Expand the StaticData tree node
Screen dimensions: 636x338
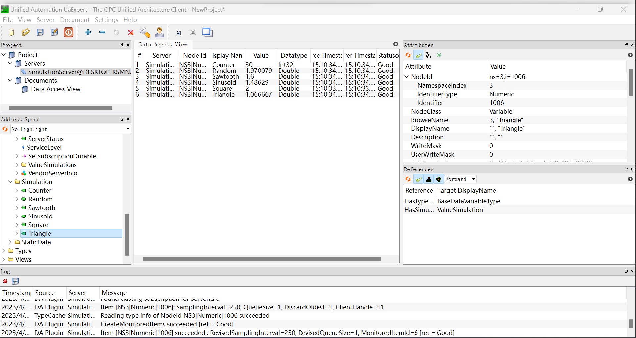pos(10,242)
